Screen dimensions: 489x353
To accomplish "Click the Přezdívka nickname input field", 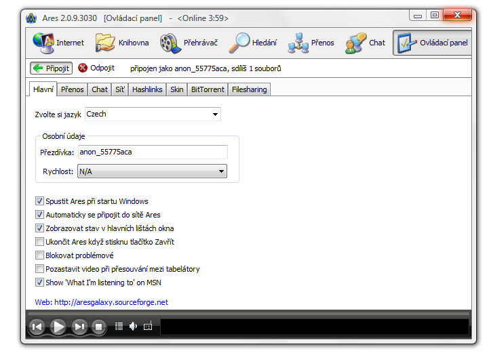I will click(153, 152).
